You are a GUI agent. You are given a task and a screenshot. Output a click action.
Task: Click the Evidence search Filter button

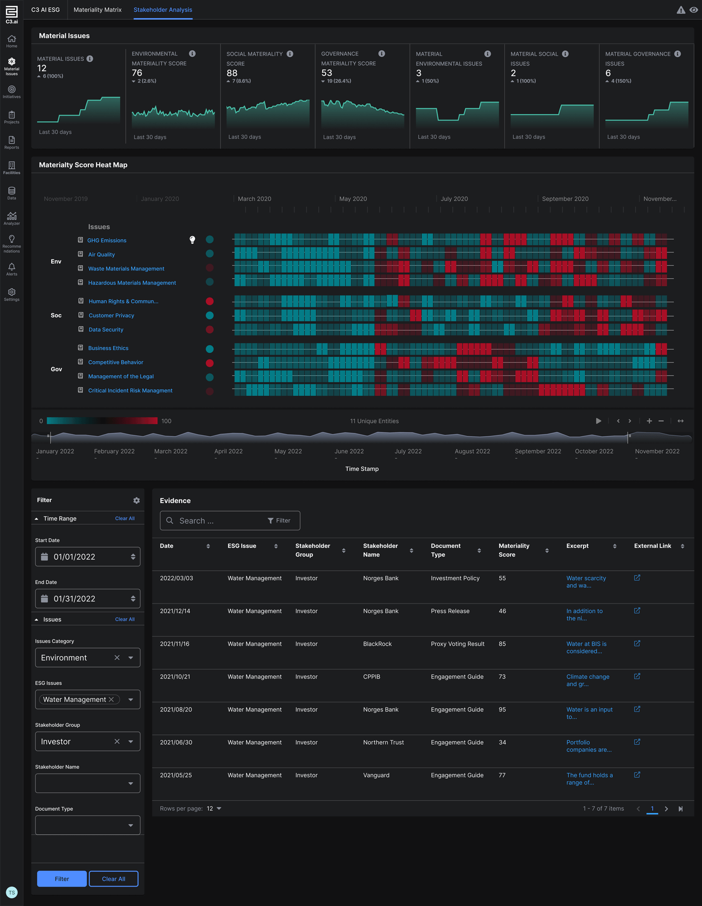click(279, 520)
